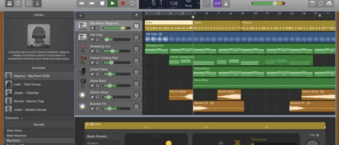
Task: Toggle the purple Count-in 1234 button
Action: (x=217, y=3)
